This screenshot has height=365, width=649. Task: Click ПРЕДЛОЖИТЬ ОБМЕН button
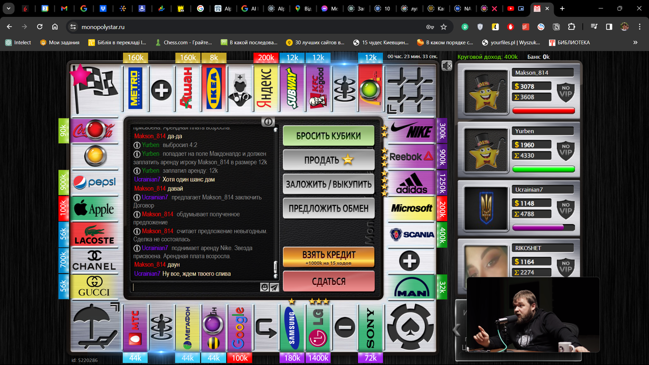click(x=329, y=208)
